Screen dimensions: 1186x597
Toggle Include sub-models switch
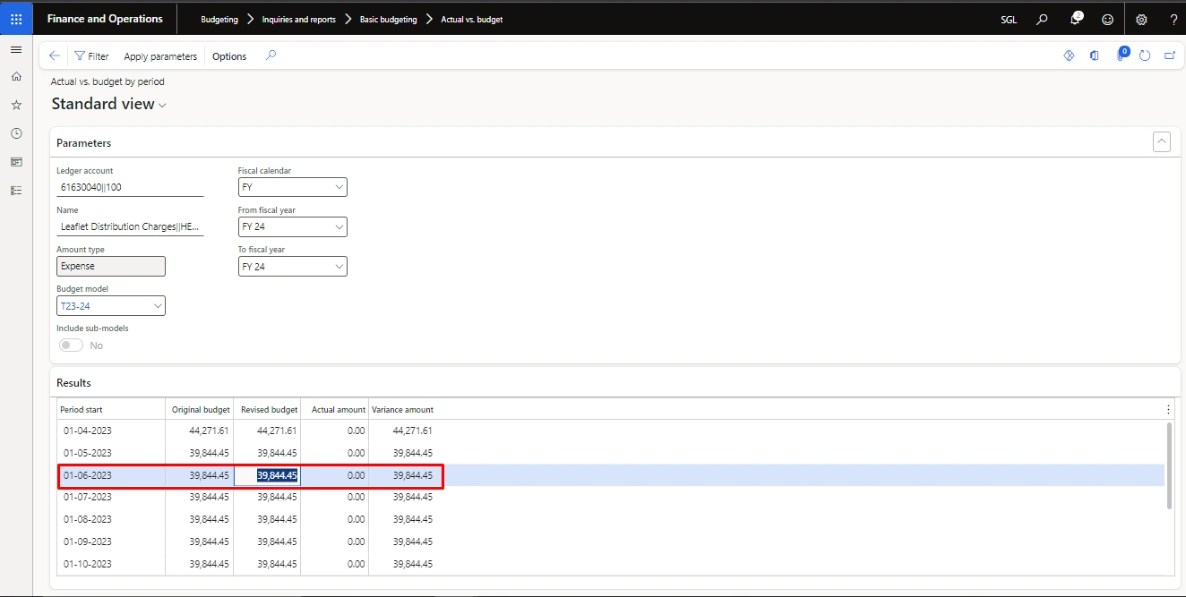71,345
